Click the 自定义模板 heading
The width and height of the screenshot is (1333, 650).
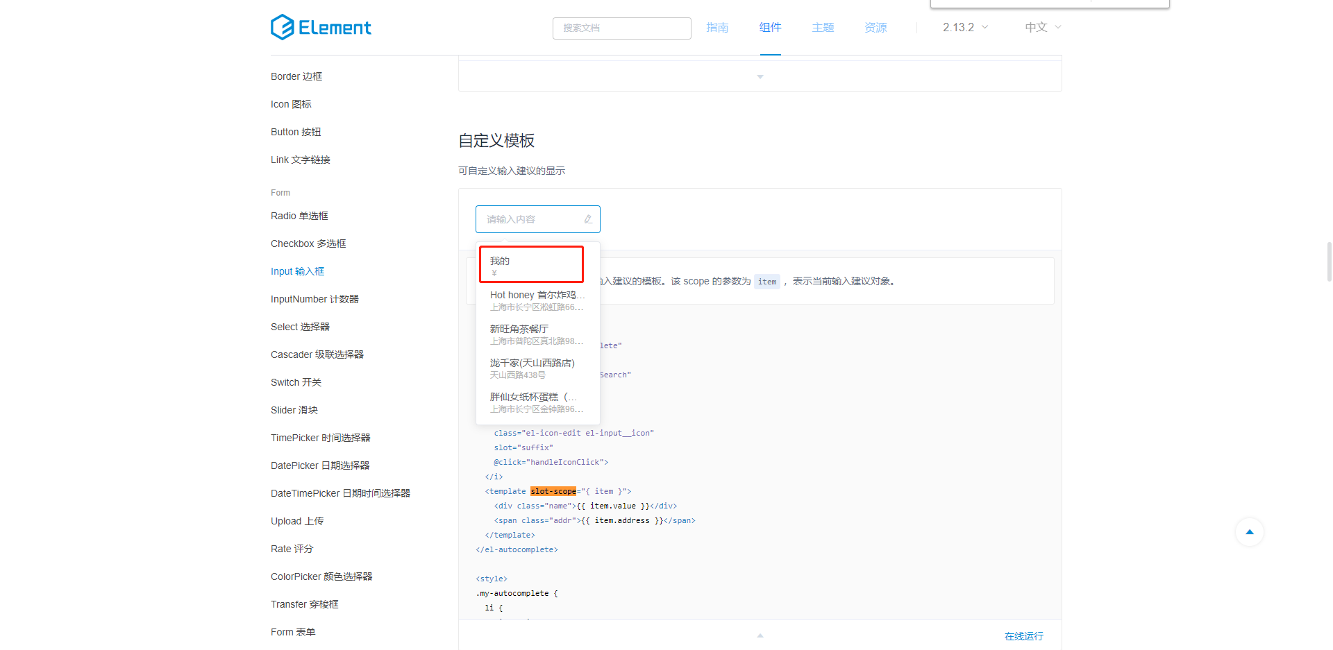tap(496, 141)
